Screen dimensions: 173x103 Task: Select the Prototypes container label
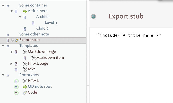[29, 75]
